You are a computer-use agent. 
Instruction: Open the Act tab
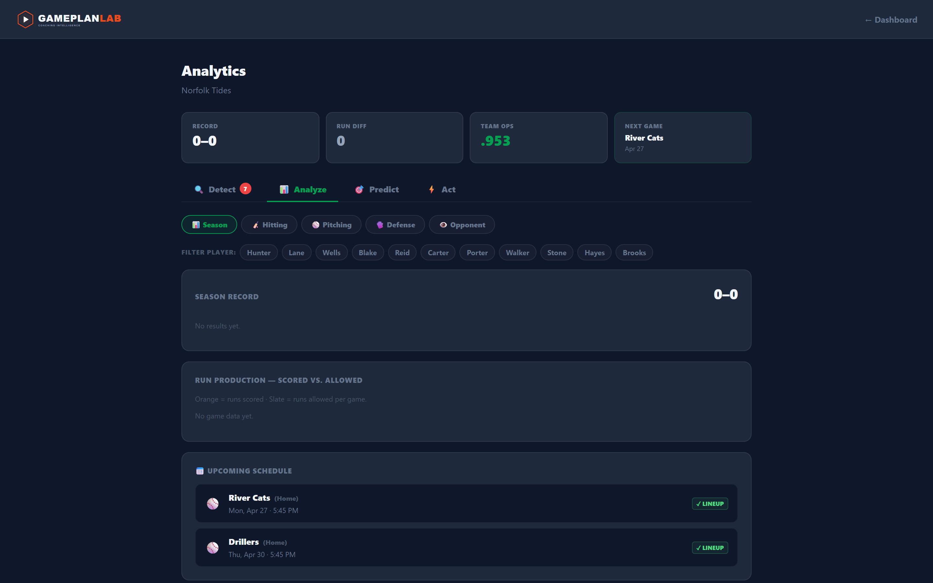(x=442, y=189)
